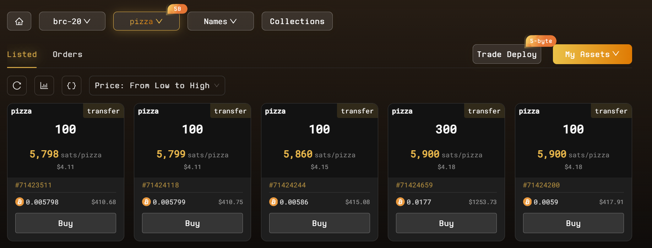Refresh the pizza listings

17,86
